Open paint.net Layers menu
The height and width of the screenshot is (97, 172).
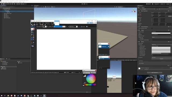coord(43,23)
